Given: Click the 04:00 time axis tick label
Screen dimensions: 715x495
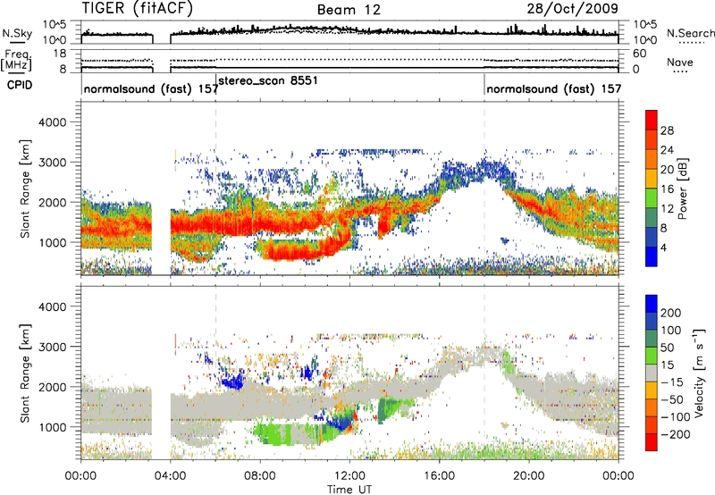Looking at the screenshot, I should [171, 476].
